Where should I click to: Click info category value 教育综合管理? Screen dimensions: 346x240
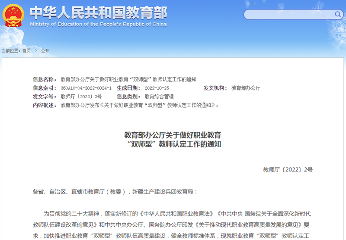[159, 97]
